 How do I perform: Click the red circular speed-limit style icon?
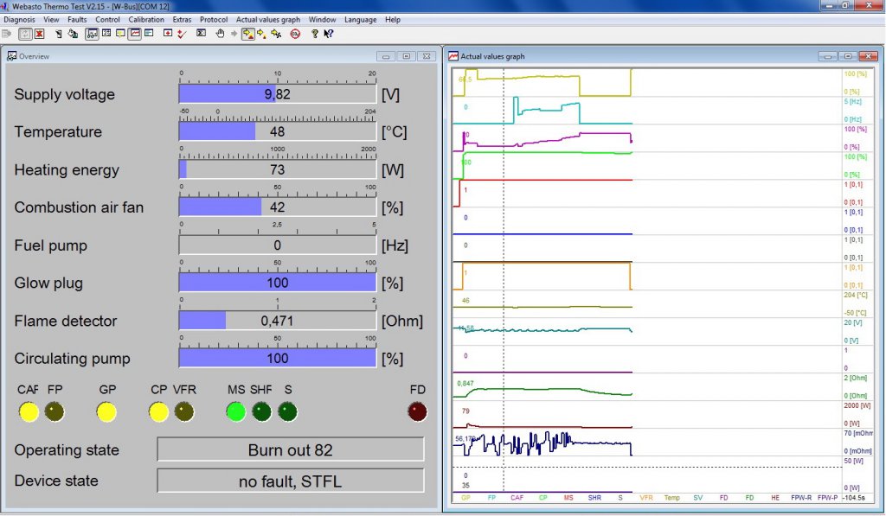tap(295, 34)
